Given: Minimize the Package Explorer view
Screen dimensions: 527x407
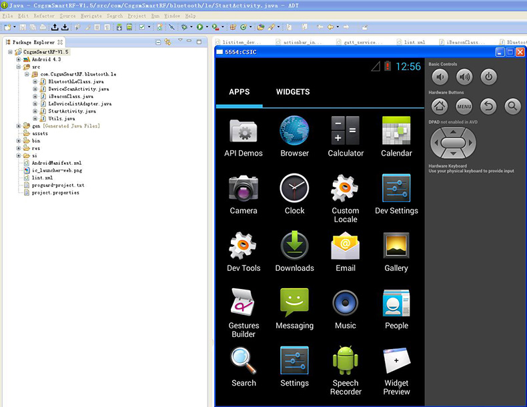Looking at the screenshot, I should point(189,41).
